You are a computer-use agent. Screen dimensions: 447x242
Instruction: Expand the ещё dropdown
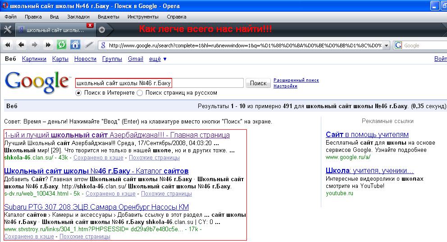tap(158, 59)
